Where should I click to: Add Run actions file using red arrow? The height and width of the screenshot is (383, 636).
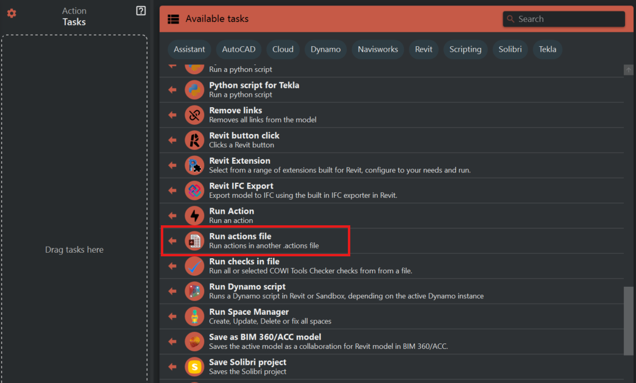pyautogui.click(x=172, y=241)
